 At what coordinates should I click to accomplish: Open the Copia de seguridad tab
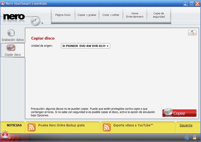click(x=159, y=15)
